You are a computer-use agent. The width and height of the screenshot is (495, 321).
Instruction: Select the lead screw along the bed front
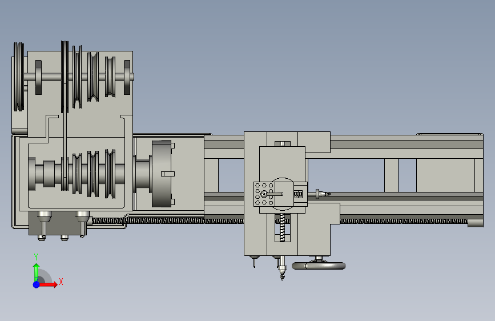click(x=279, y=221)
